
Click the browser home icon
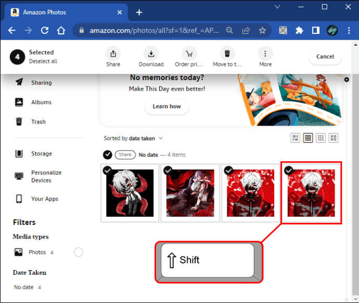[61, 30]
